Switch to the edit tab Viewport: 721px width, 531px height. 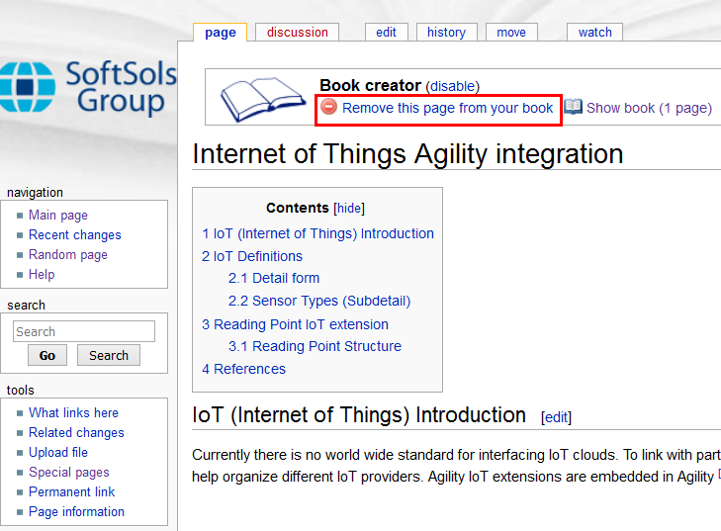(x=386, y=33)
